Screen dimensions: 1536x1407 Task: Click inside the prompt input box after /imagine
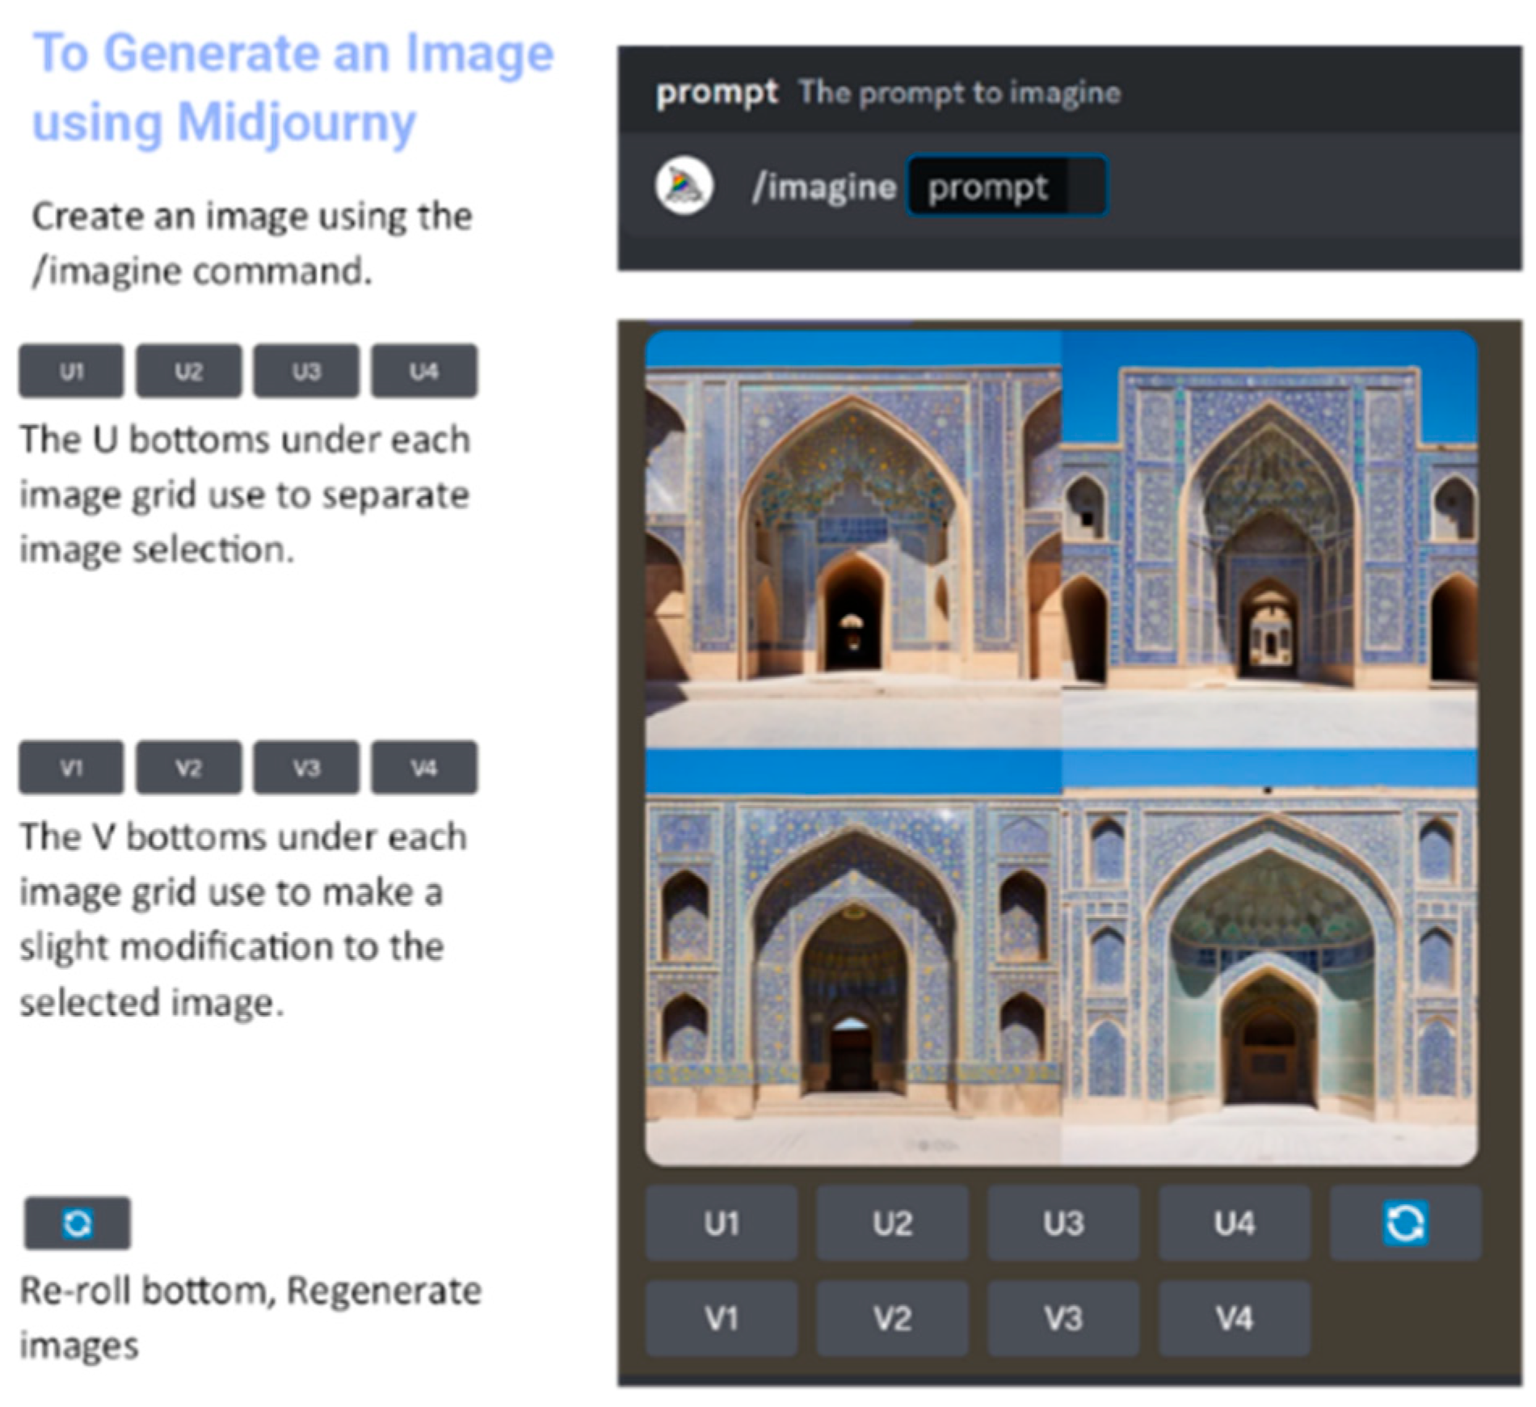1006,187
